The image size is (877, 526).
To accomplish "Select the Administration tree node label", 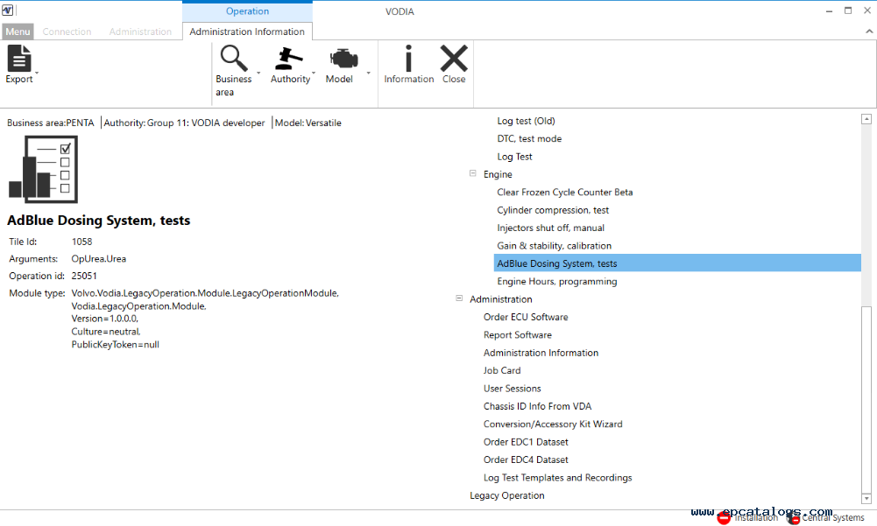I will tap(500, 299).
